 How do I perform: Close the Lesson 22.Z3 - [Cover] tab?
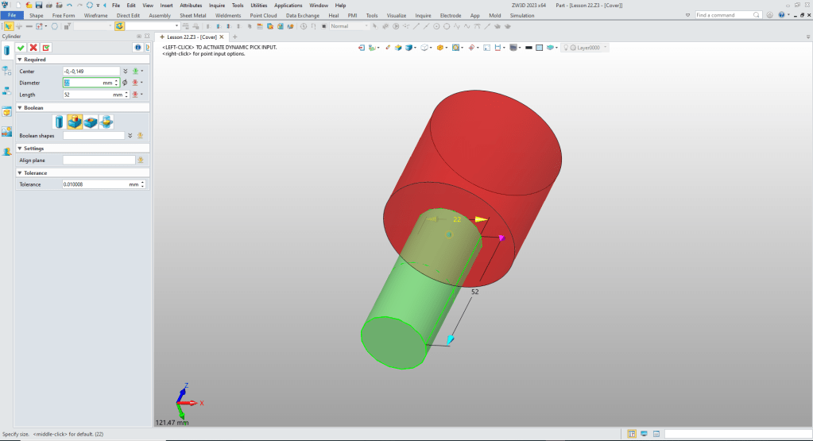(222, 37)
